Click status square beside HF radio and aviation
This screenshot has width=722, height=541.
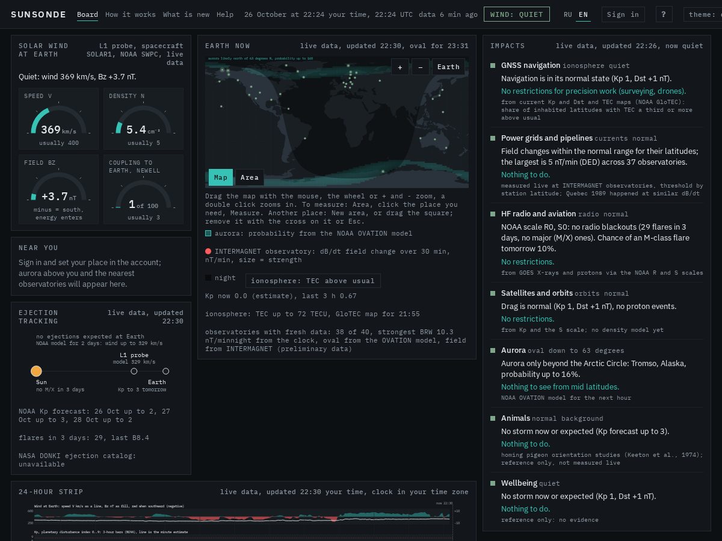(493, 214)
